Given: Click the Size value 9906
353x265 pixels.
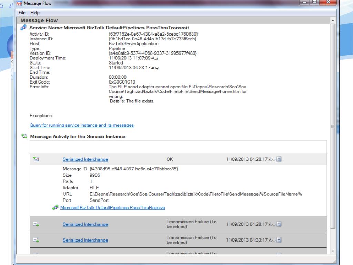Looking at the screenshot, I should pos(95,175).
